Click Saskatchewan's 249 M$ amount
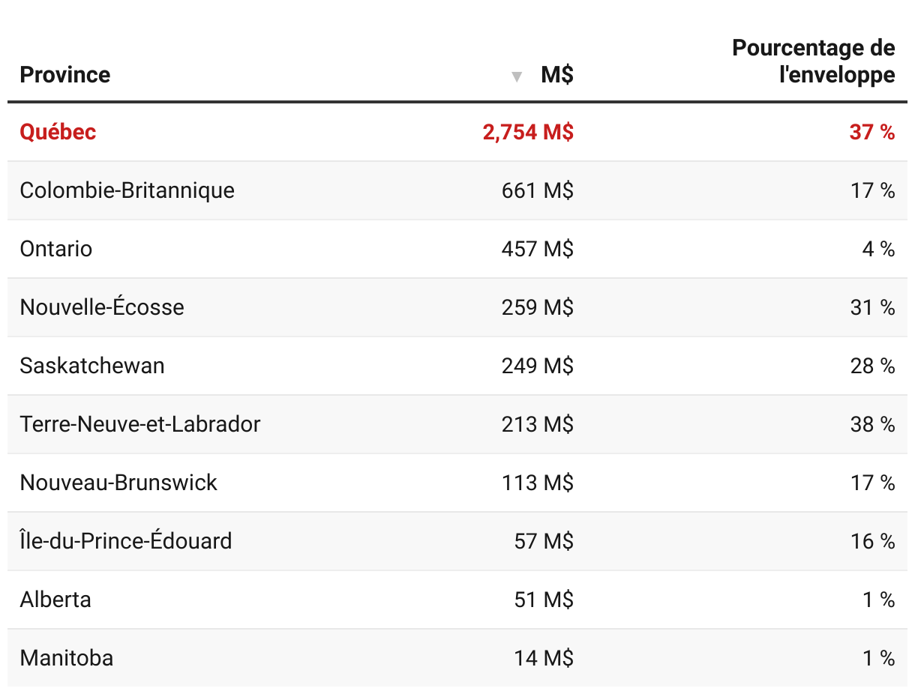 click(538, 366)
